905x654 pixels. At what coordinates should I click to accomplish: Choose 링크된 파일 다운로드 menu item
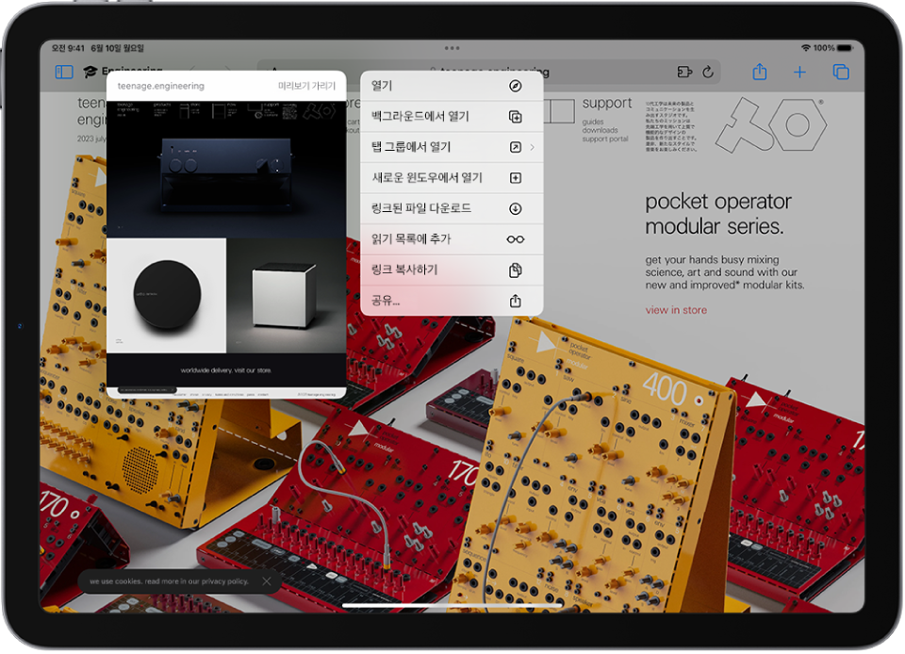click(x=452, y=209)
